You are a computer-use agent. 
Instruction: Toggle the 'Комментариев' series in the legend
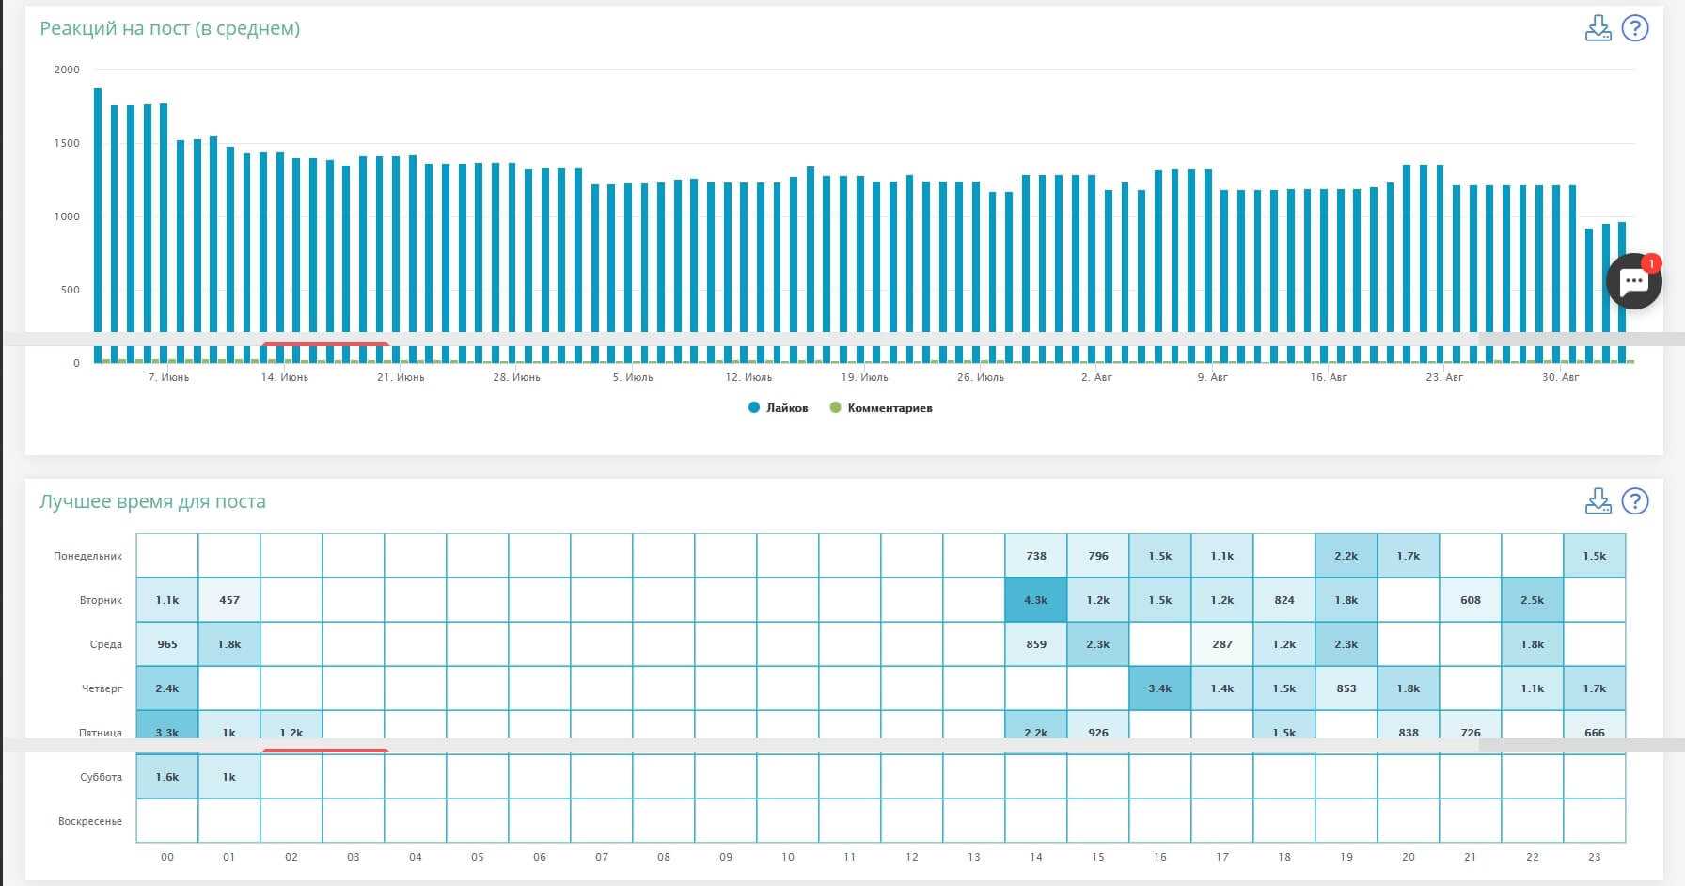890,408
